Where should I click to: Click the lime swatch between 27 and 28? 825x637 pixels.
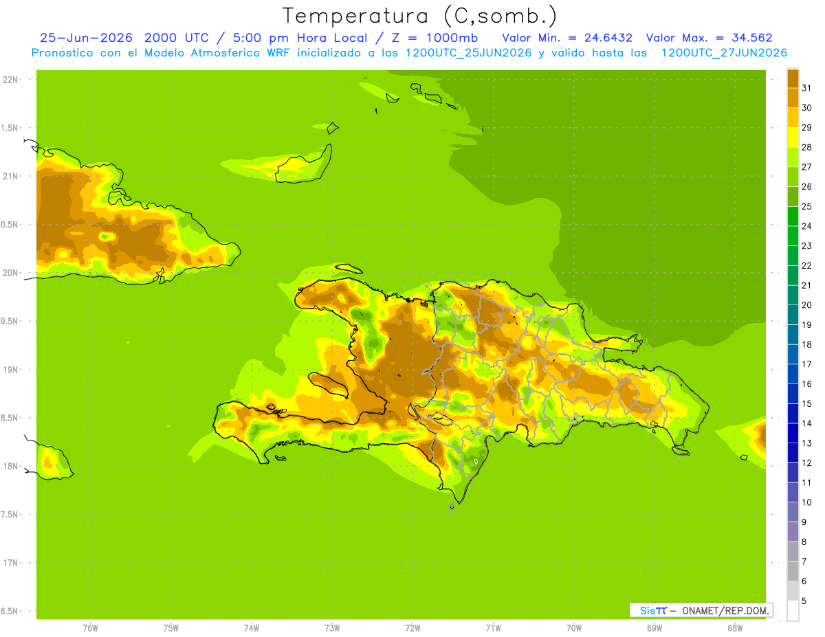pos(793,157)
